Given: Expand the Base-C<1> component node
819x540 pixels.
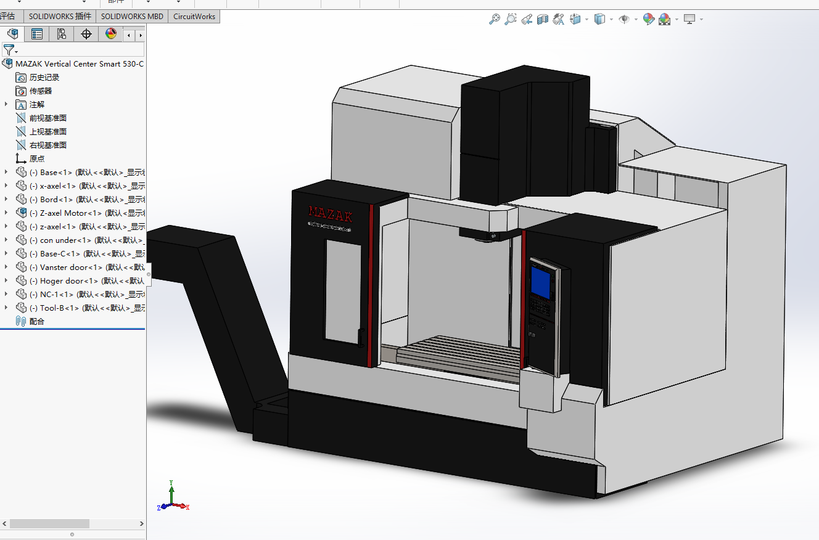Looking at the screenshot, I should 6,253.
